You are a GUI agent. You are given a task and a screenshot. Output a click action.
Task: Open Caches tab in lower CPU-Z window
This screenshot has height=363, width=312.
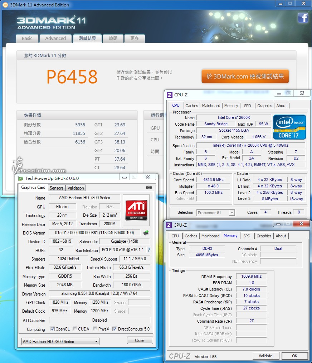tap(191, 236)
